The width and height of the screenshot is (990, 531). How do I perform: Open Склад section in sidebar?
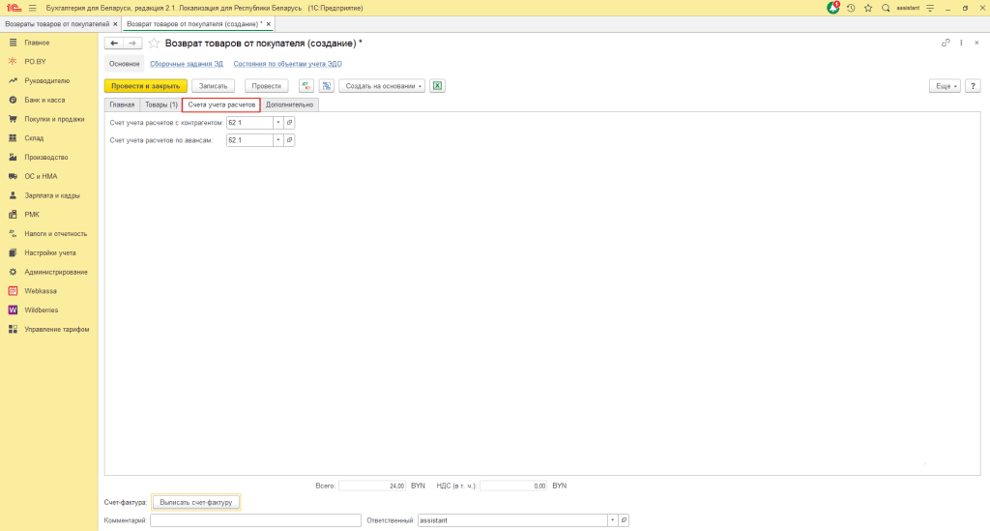click(x=34, y=137)
